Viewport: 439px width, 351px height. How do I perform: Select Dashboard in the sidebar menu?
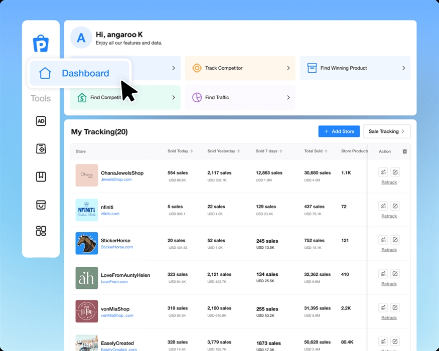coord(80,73)
